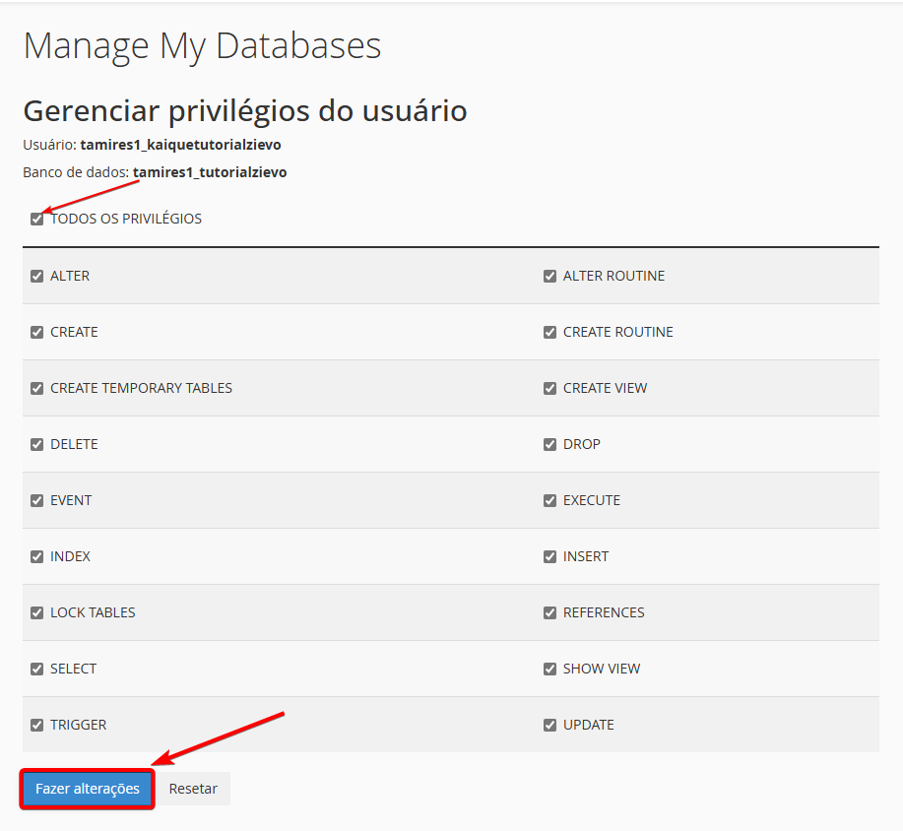
Task: Uncheck the EXECUTE privilege
Action: [x=550, y=500]
